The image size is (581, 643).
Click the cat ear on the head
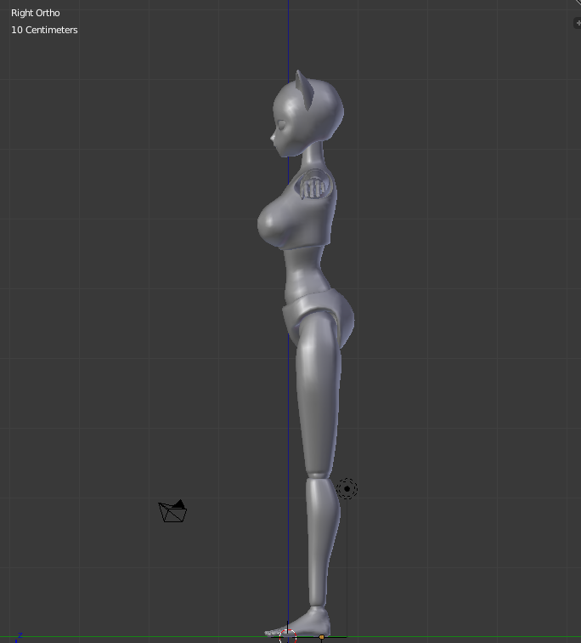(x=304, y=88)
